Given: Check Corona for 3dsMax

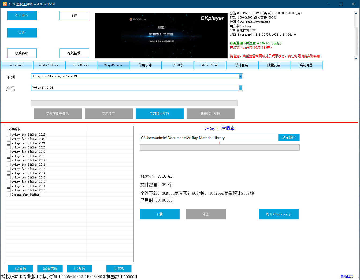Looking at the screenshot, I should [9, 195].
